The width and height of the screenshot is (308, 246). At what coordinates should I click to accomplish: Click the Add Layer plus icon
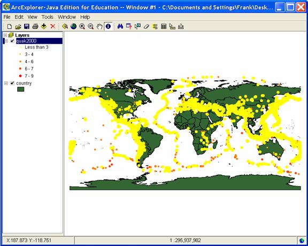click(x=44, y=26)
